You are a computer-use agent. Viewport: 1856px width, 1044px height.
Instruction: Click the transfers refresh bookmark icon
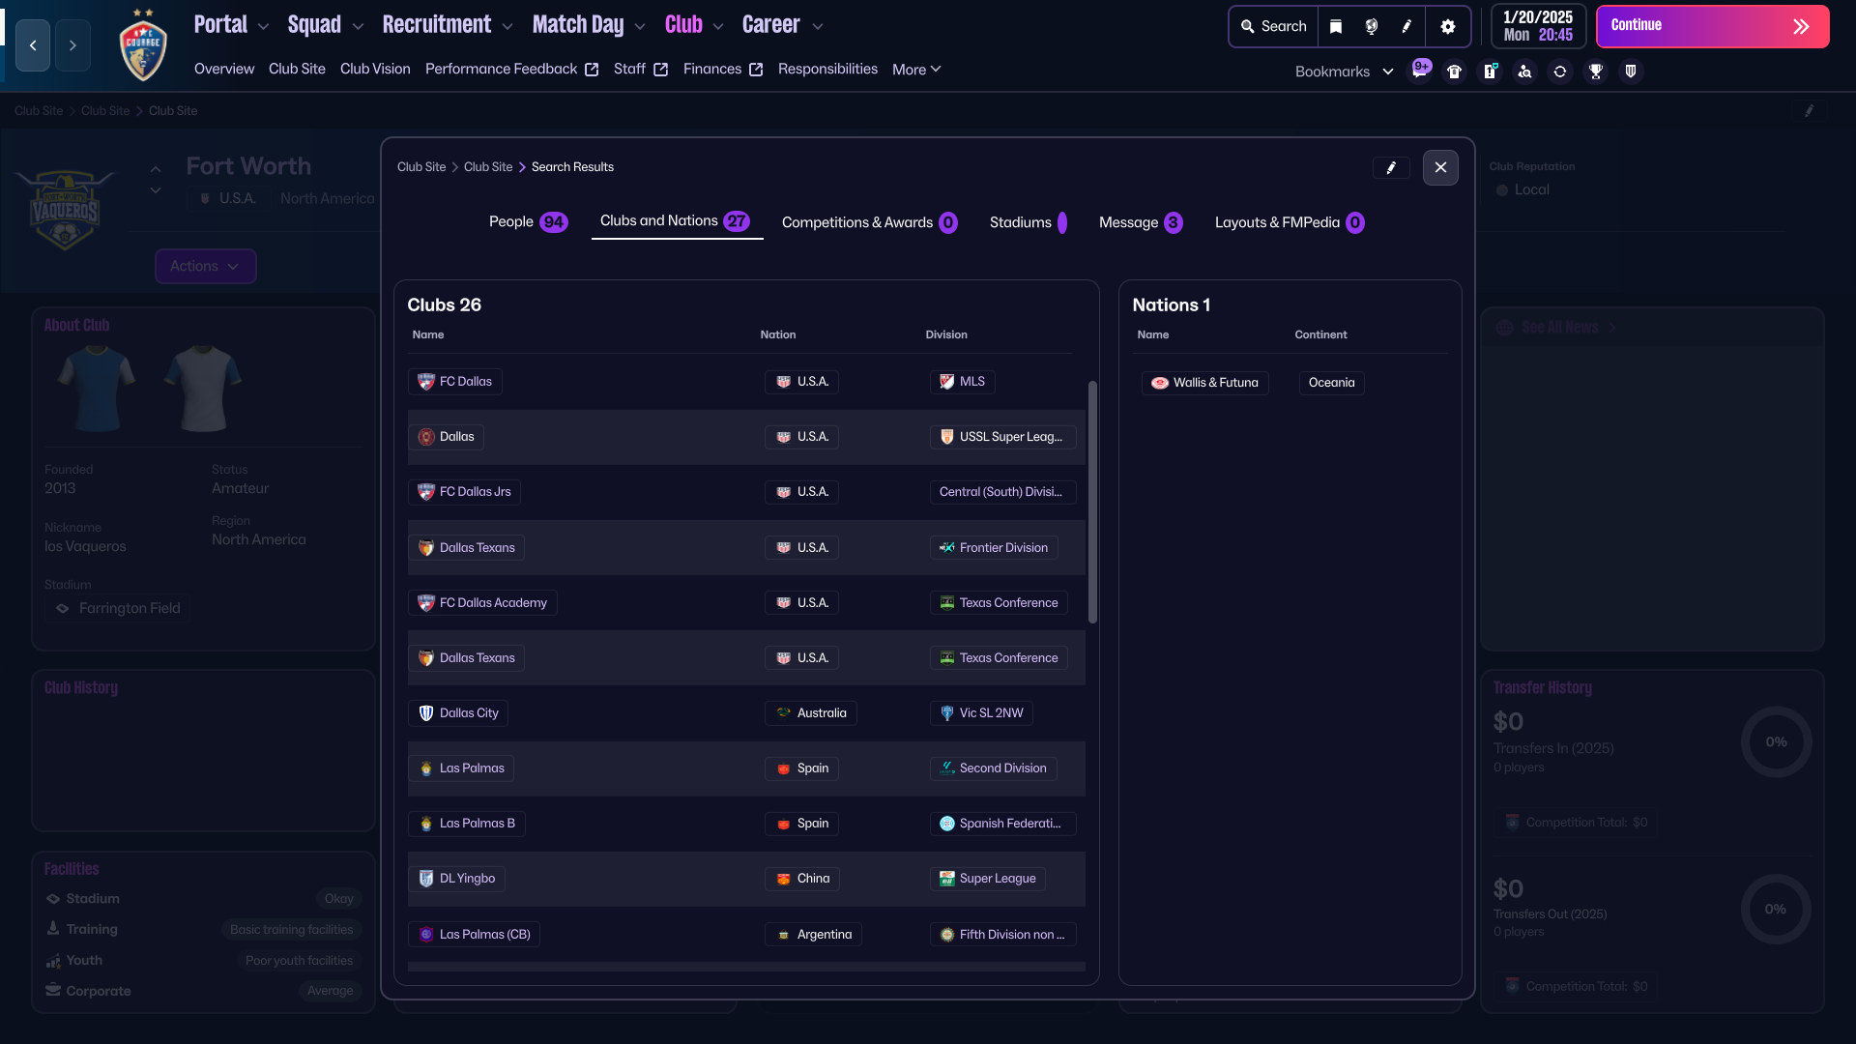[x=1559, y=72]
